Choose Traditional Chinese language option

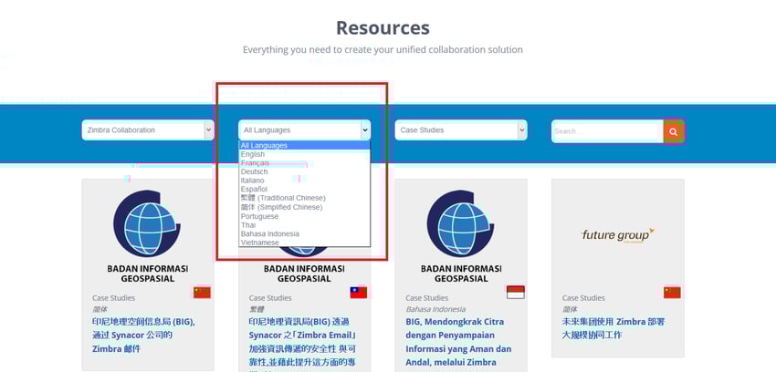point(304,198)
